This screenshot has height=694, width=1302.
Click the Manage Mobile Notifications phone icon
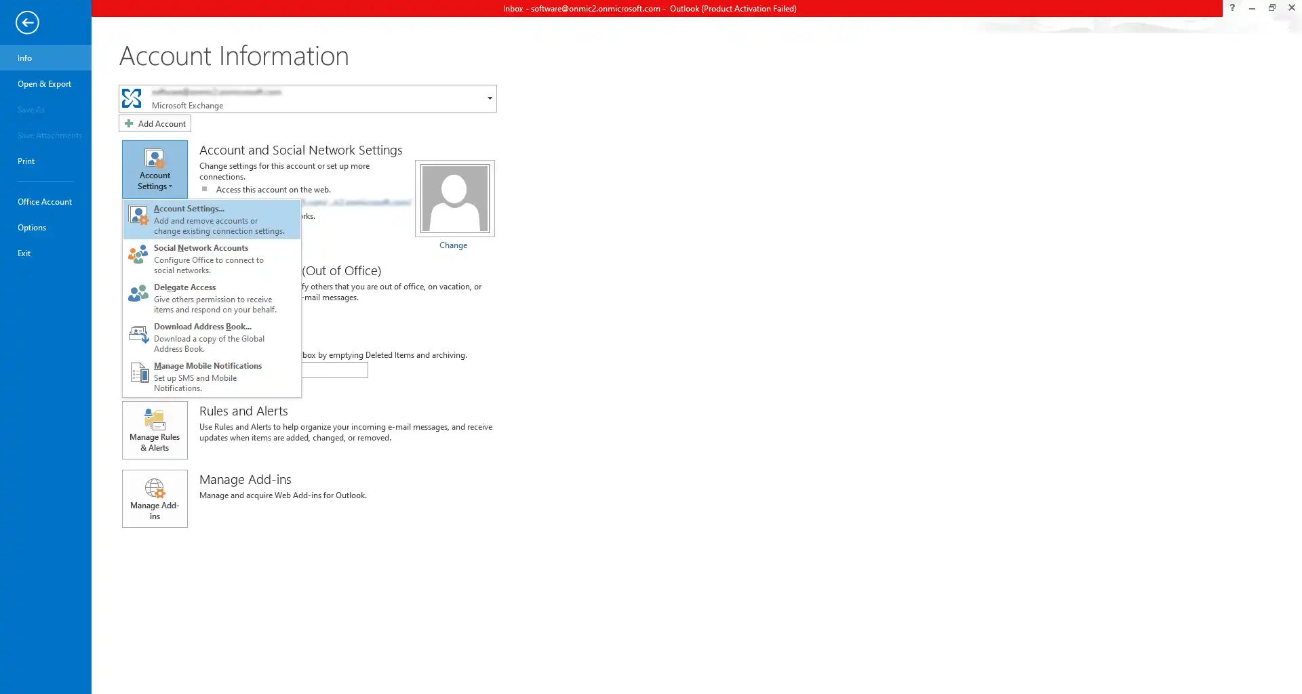pos(138,373)
